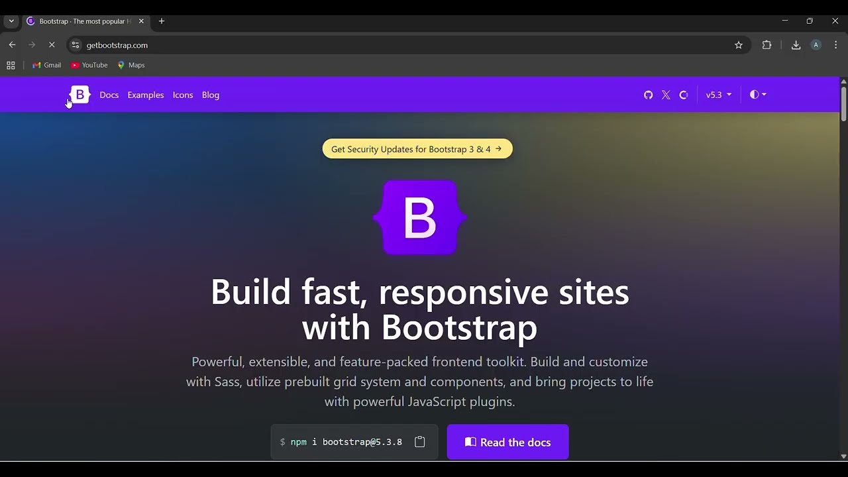The image size is (848, 477).
Task: Open Gmail bookmark
Action: click(x=46, y=65)
